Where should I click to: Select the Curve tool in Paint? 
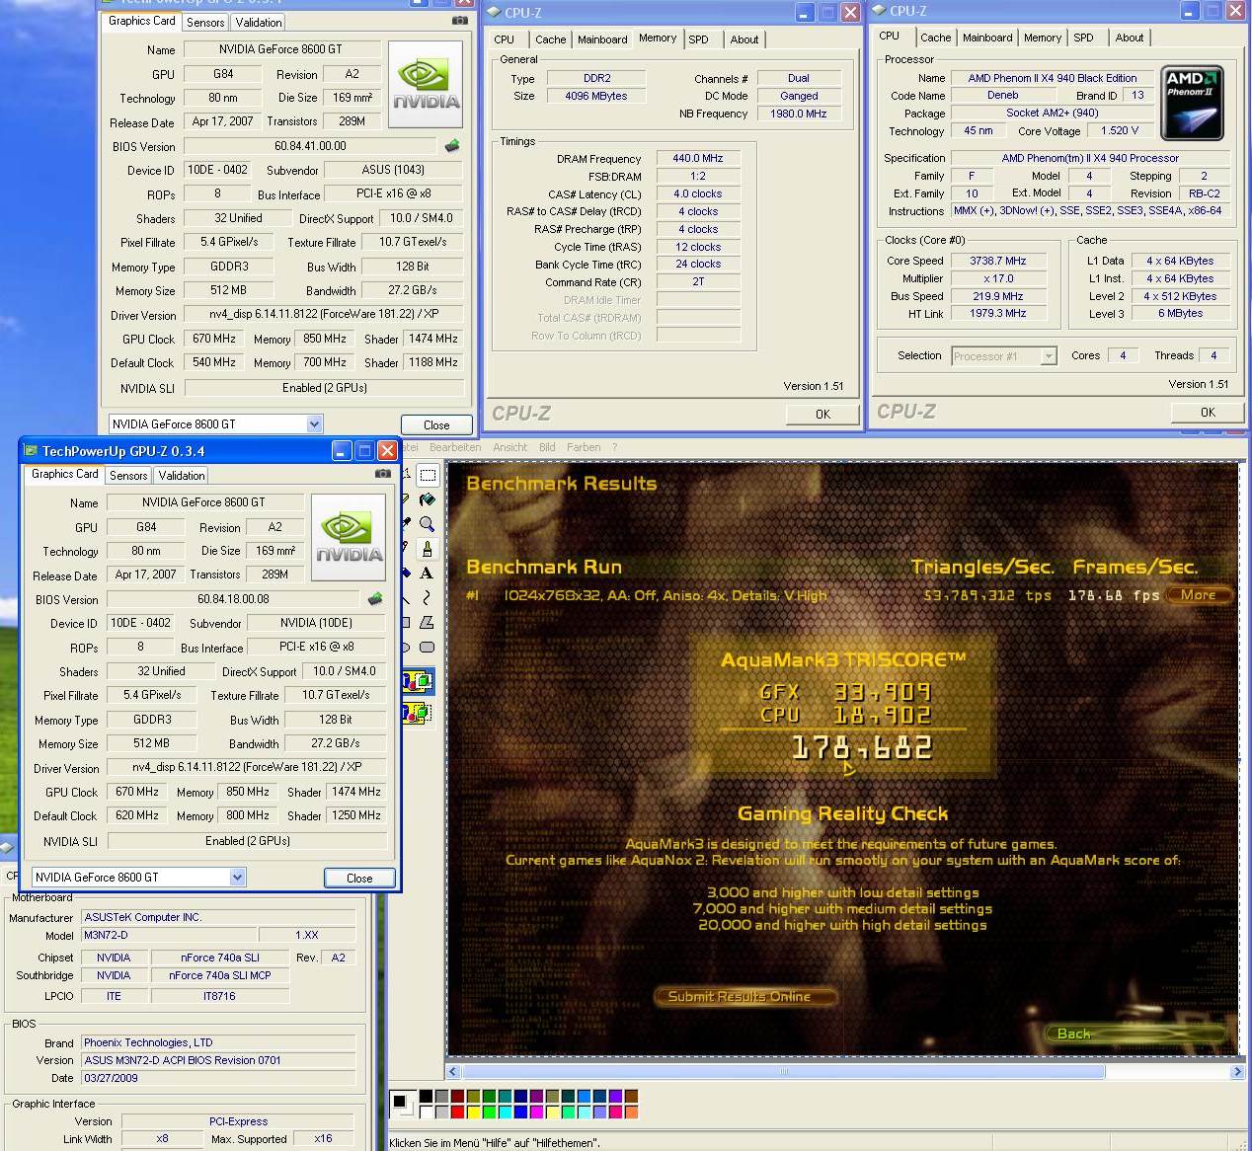point(428,598)
